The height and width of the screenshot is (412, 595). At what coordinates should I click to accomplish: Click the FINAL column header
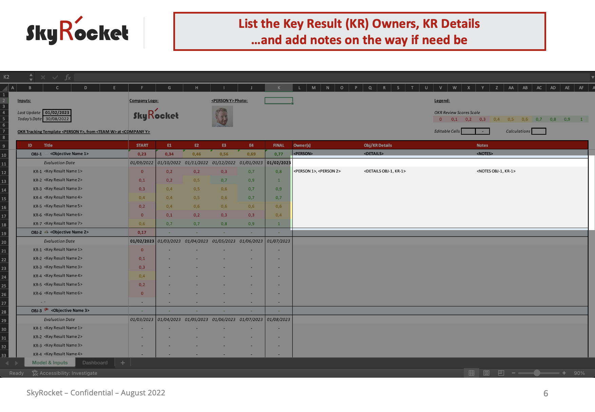click(279, 145)
